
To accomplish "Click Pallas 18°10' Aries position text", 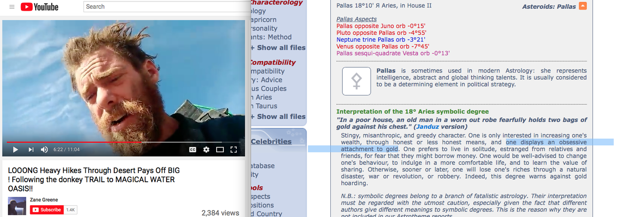I will pos(384,6).
